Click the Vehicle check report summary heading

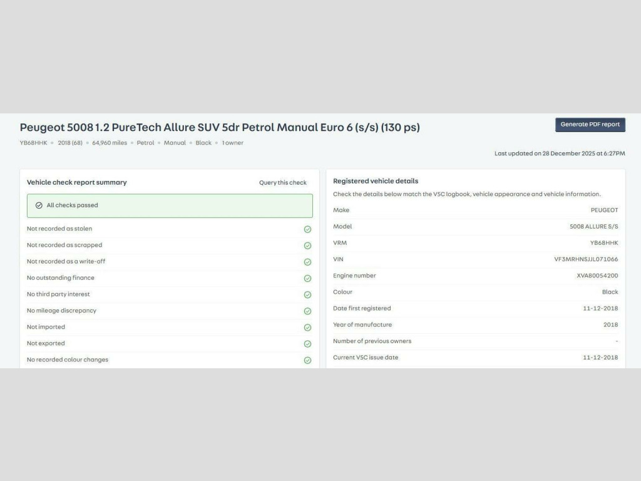click(x=76, y=182)
